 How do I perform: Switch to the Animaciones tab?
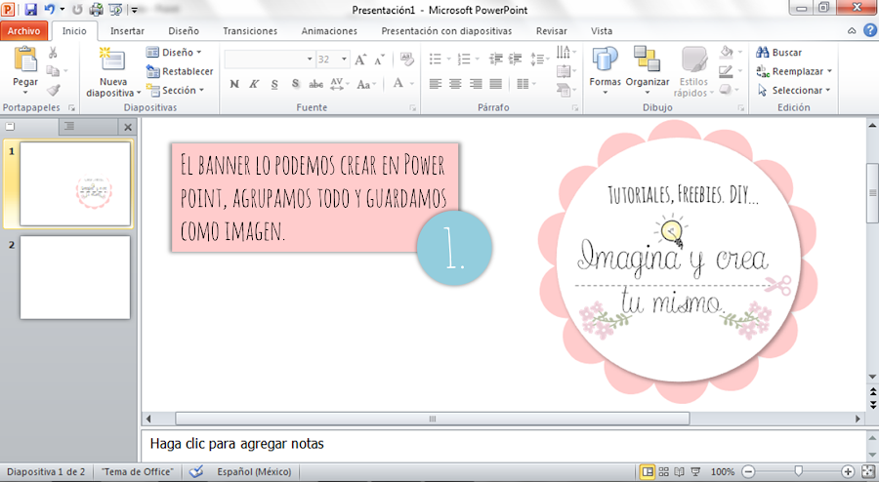329,31
